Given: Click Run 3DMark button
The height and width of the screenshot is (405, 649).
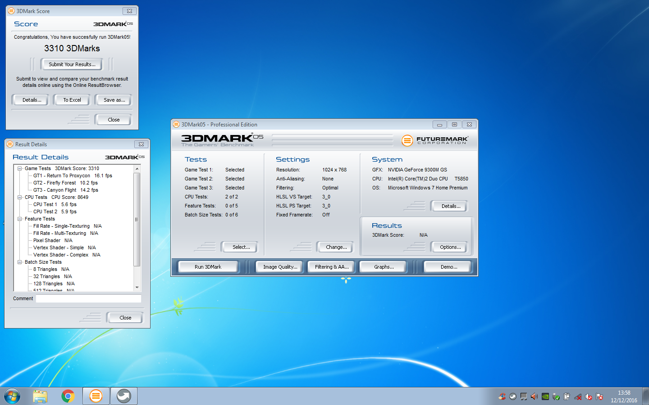Looking at the screenshot, I should click(208, 267).
